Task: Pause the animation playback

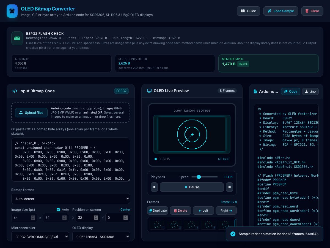Action: click(x=192, y=187)
